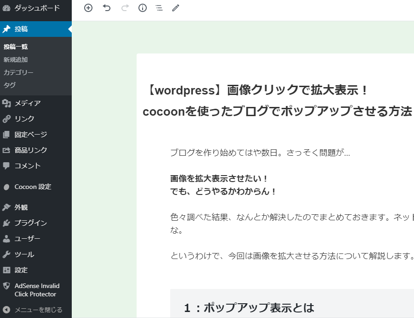Click the share icon beside 商品リンク
The width and height of the screenshot is (414, 318).
click(x=6, y=150)
